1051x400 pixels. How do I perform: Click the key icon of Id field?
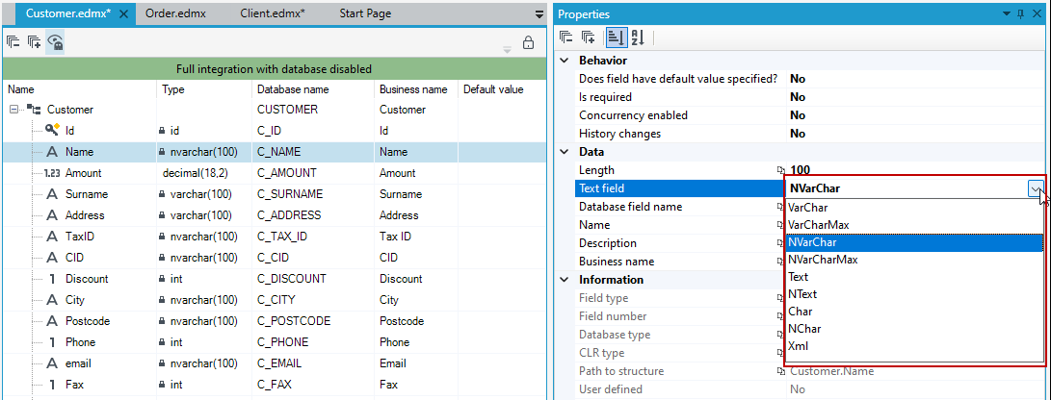52,130
